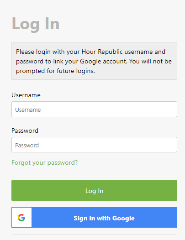
Task: Focus the Password input field
Action: [94, 145]
